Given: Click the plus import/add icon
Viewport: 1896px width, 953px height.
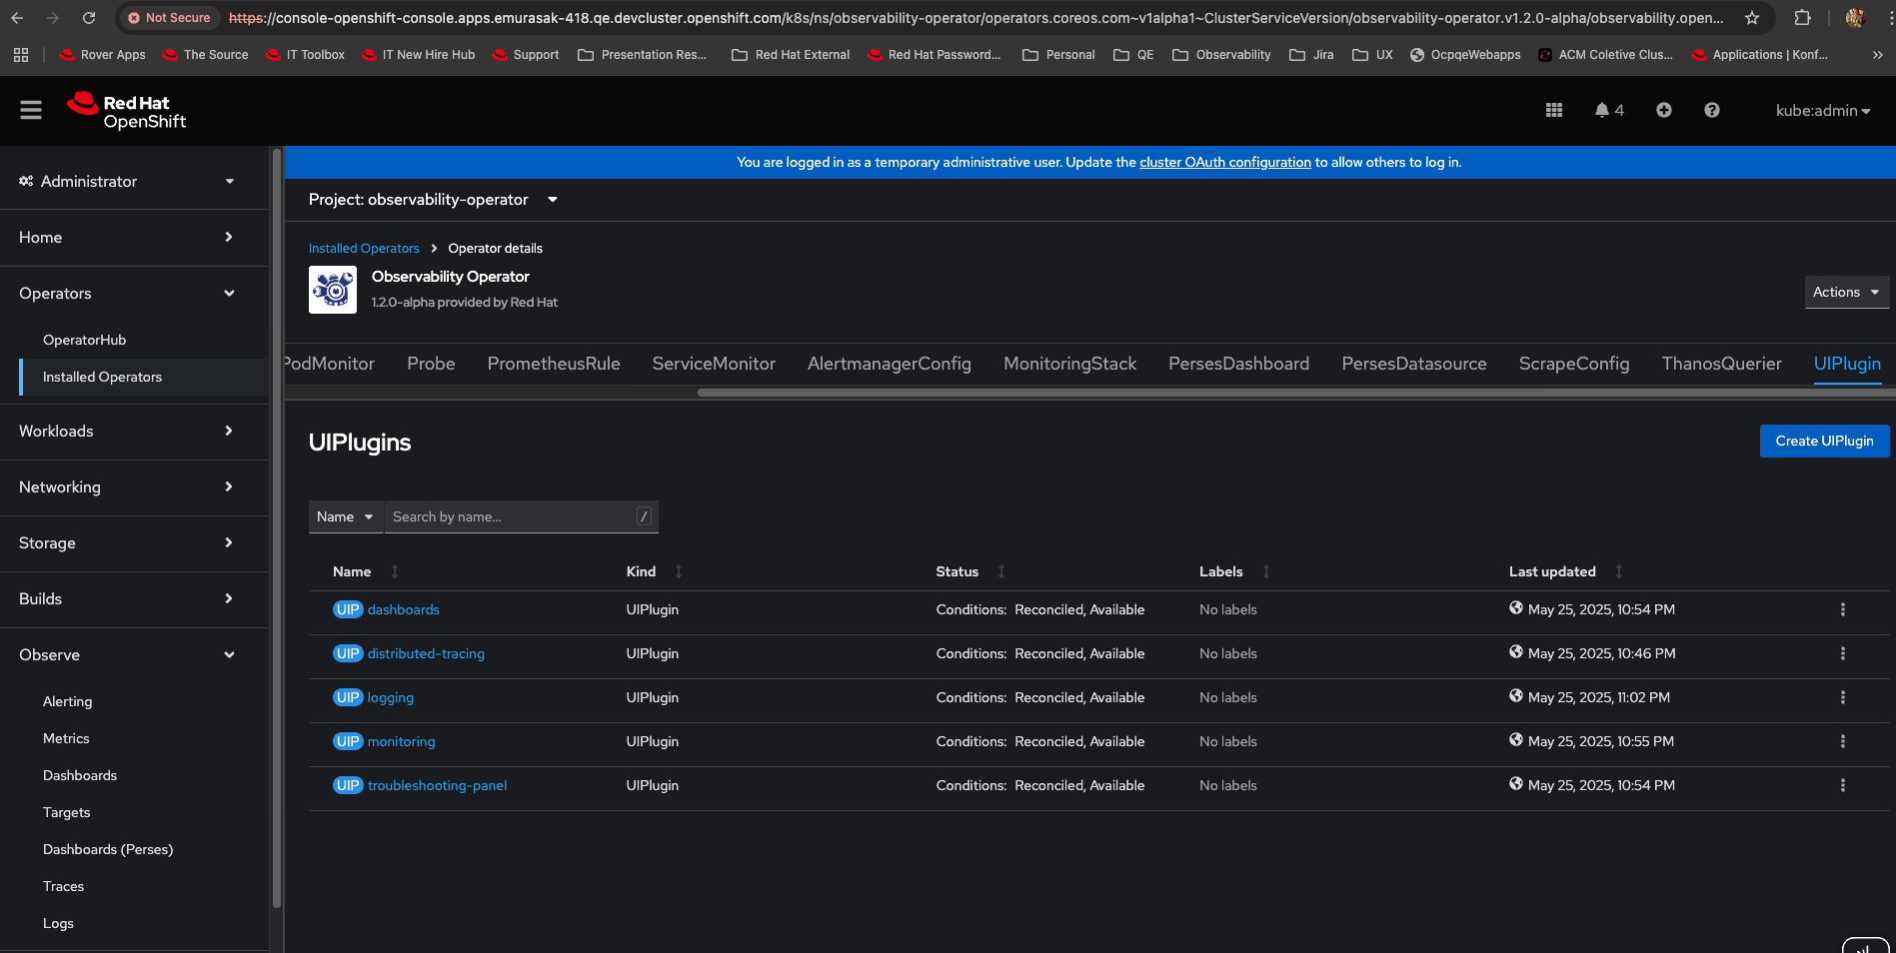Looking at the screenshot, I should (x=1663, y=110).
